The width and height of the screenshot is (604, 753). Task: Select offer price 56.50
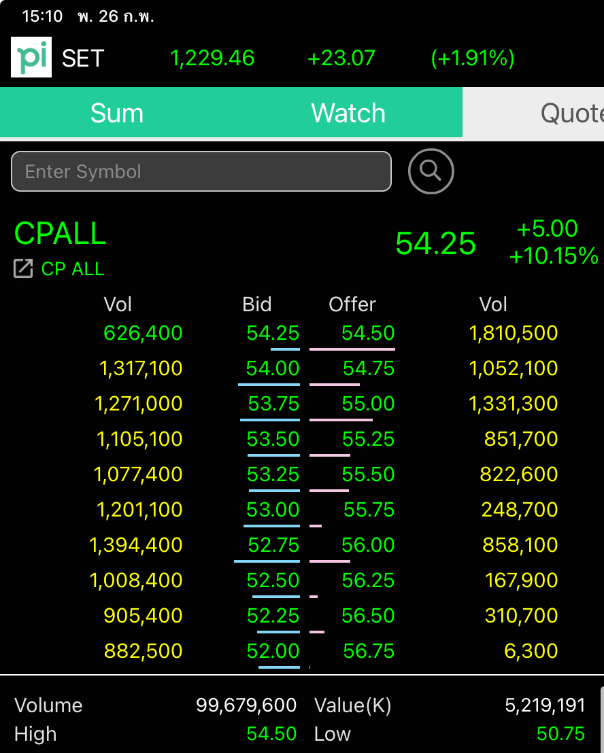click(x=368, y=616)
